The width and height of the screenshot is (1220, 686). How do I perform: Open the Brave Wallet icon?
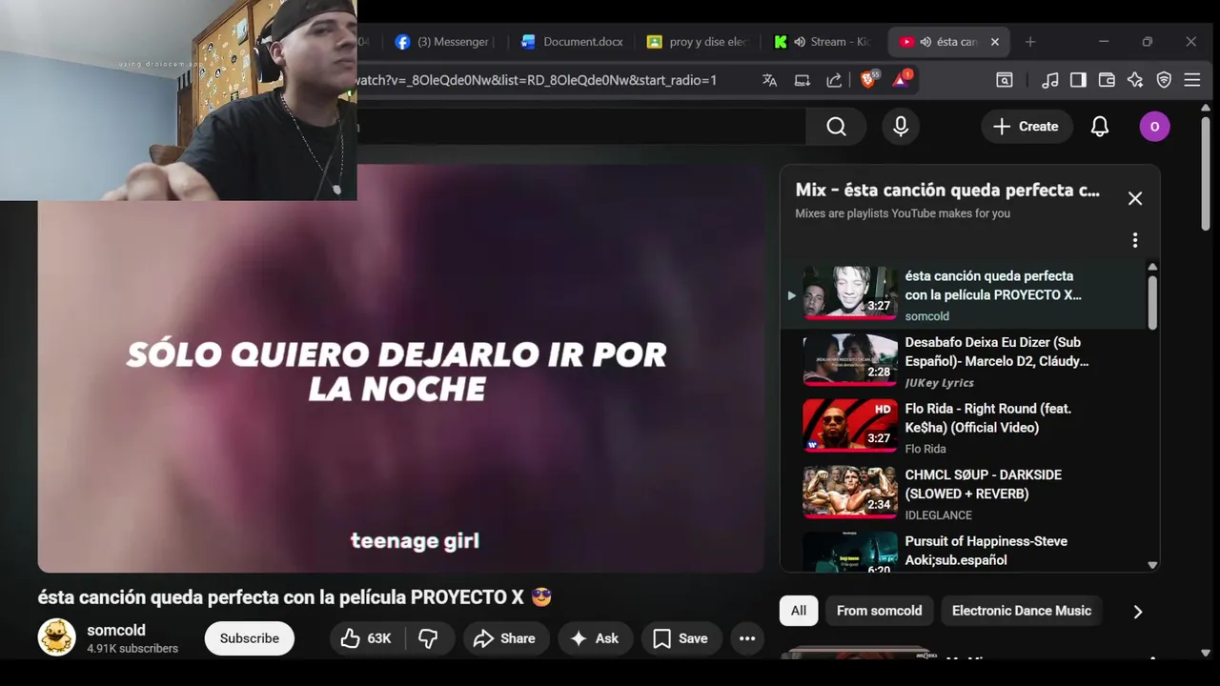click(1107, 80)
